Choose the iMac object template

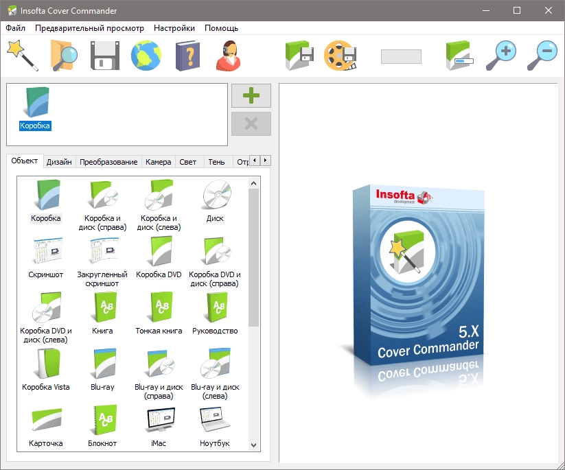pos(159,427)
